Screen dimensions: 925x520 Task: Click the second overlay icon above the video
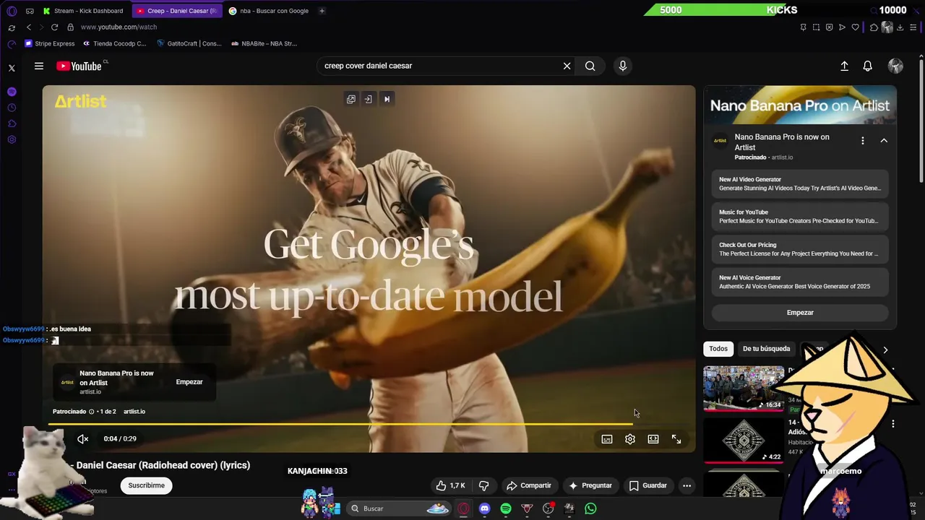368,99
